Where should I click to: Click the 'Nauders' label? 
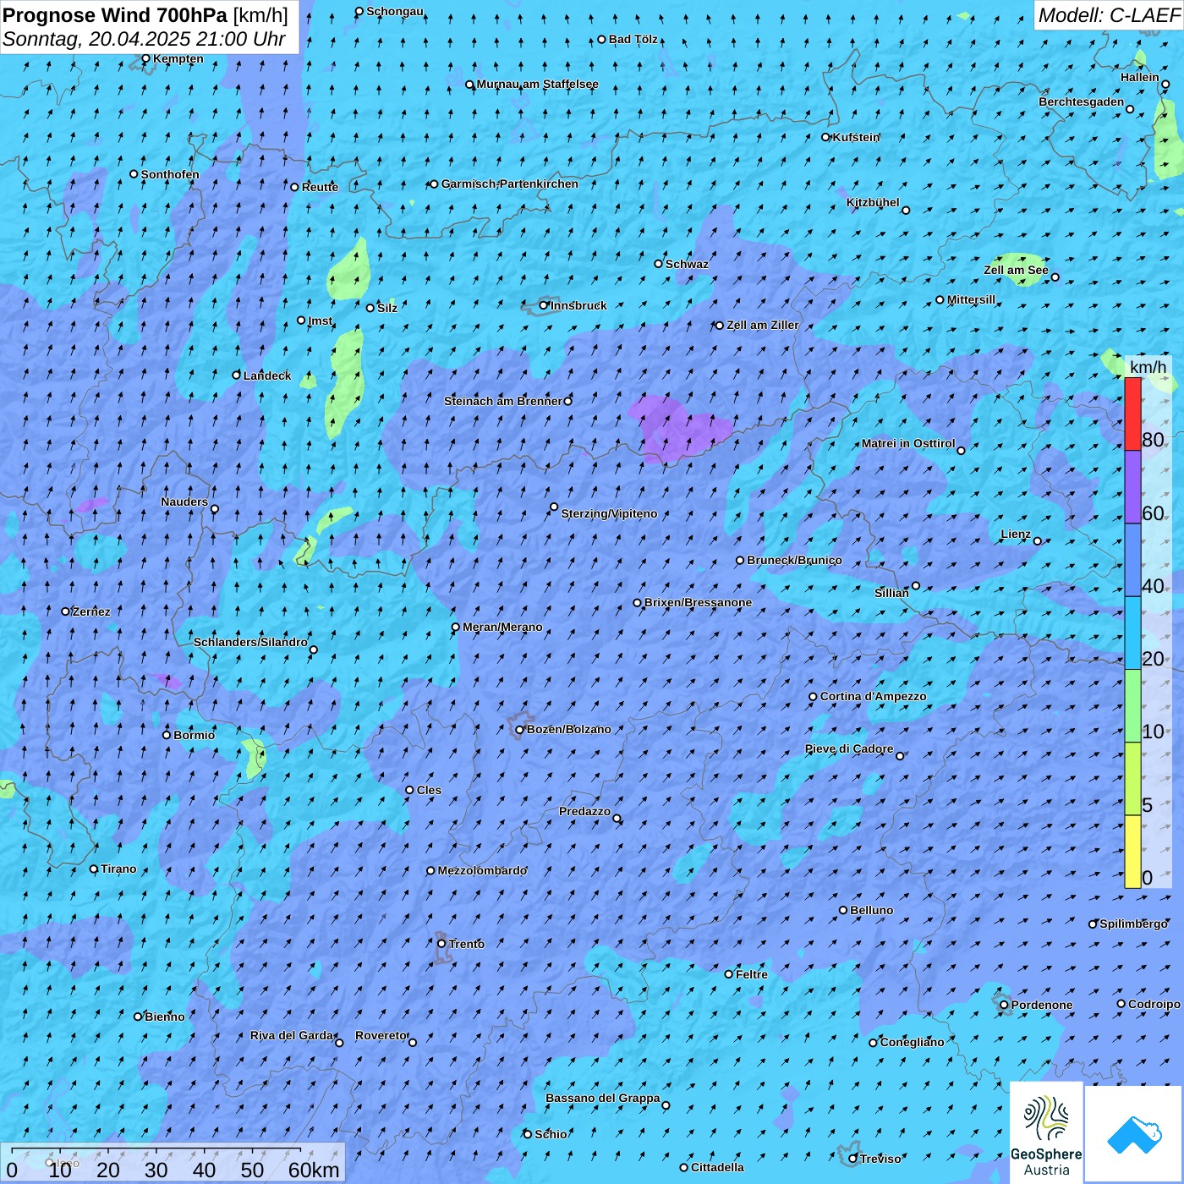tap(184, 502)
